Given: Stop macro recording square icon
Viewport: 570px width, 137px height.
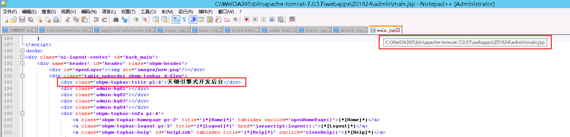Looking at the screenshot, I should pyautogui.click(x=255, y=20).
